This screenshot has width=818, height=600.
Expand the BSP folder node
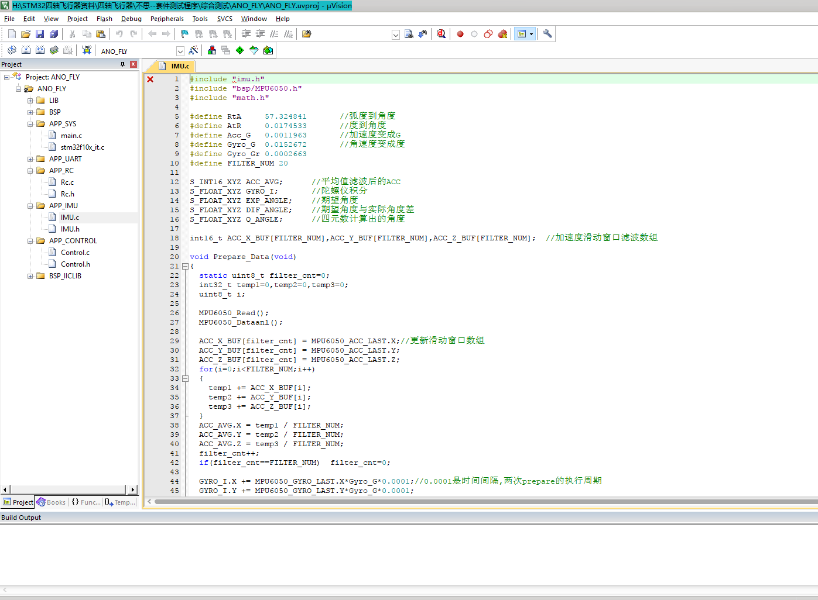tap(30, 112)
